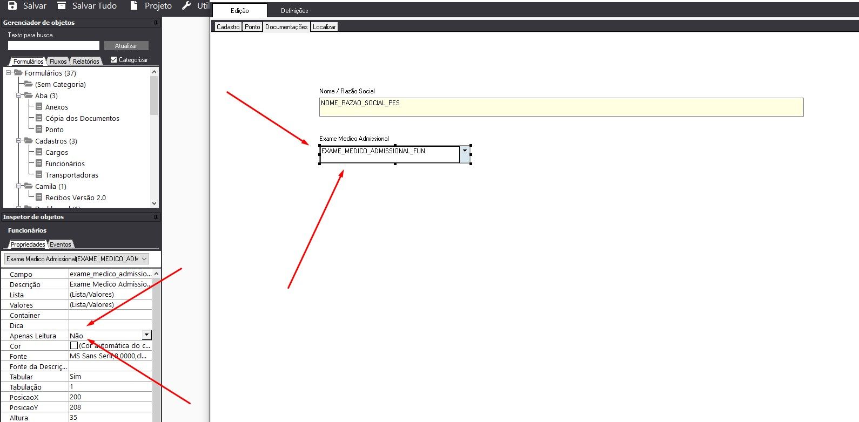Open the Propriedades tab in inspector
Image resolution: width=859 pixels, height=422 pixels.
pos(28,244)
